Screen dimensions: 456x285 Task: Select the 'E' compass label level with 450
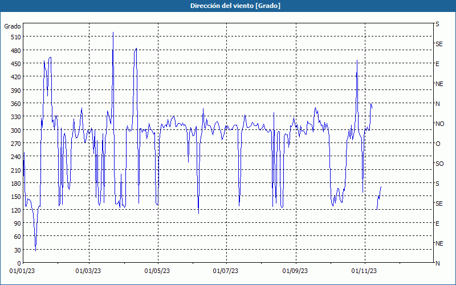[x=437, y=64]
